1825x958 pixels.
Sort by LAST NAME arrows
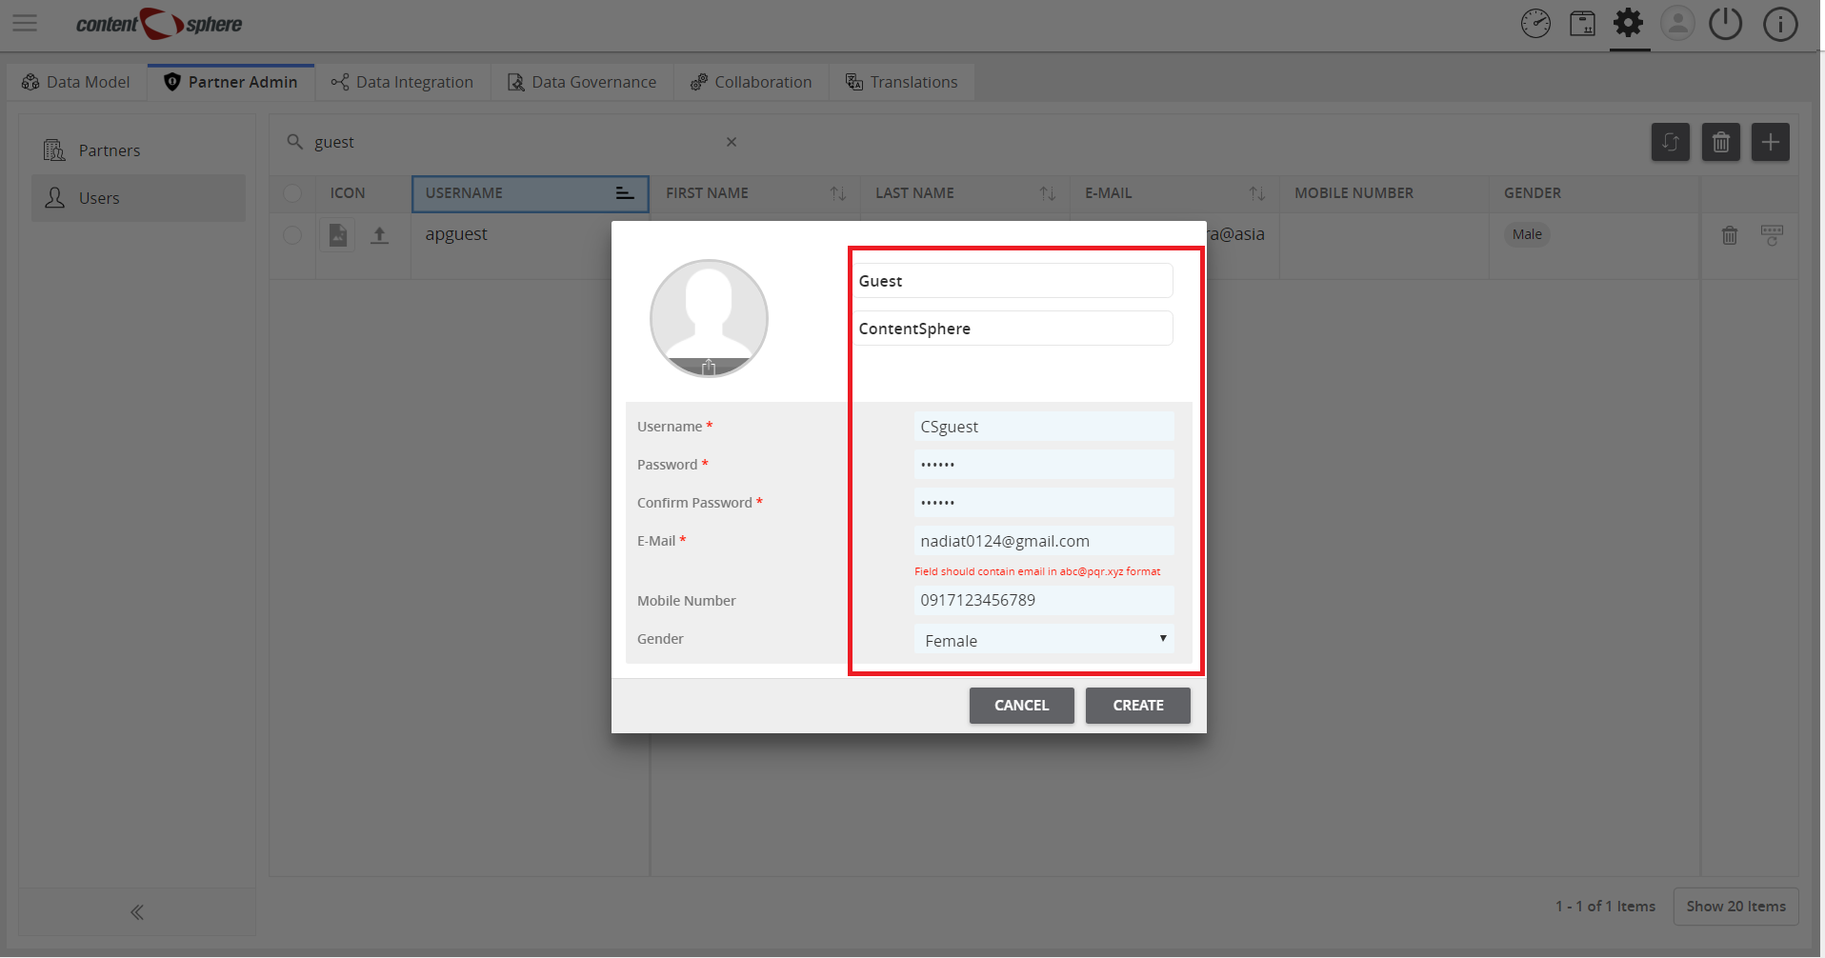point(1048,193)
